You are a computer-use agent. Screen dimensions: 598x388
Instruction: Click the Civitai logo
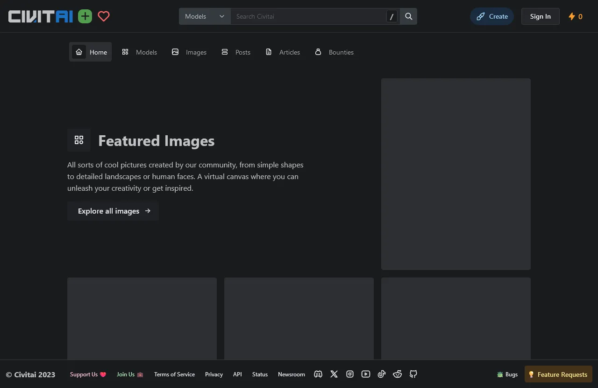click(x=41, y=17)
